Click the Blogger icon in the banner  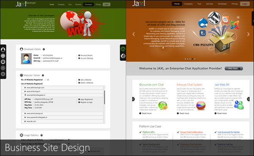point(225,20)
